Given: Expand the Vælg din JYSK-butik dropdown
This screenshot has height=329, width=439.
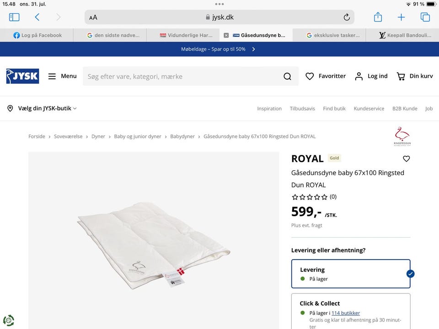Looking at the screenshot, I should (42, 108).
